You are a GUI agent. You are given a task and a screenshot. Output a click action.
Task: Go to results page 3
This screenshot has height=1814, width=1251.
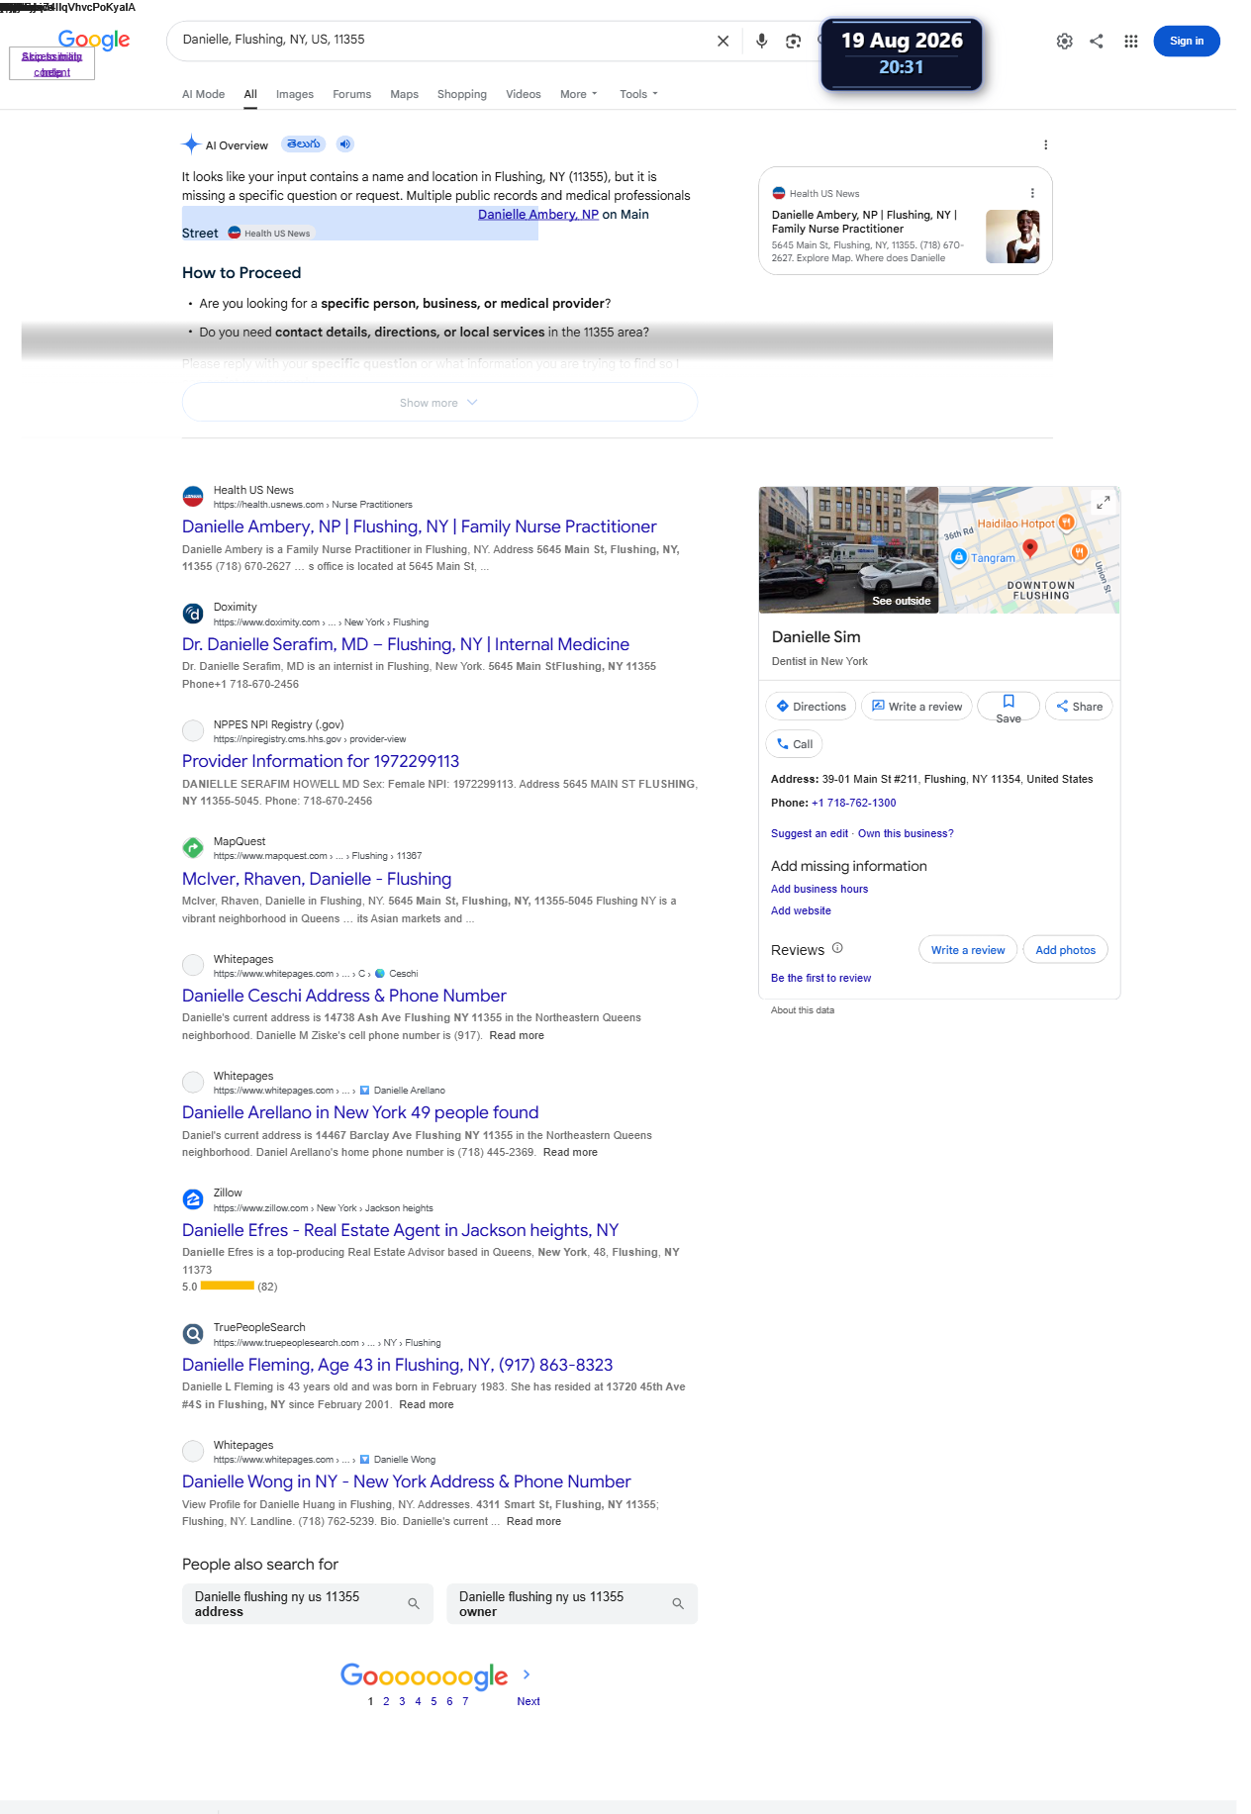tap(402, 1701)
